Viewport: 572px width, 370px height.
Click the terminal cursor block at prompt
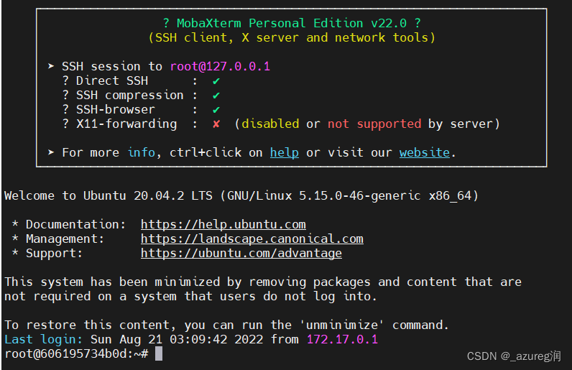point(159,353)
